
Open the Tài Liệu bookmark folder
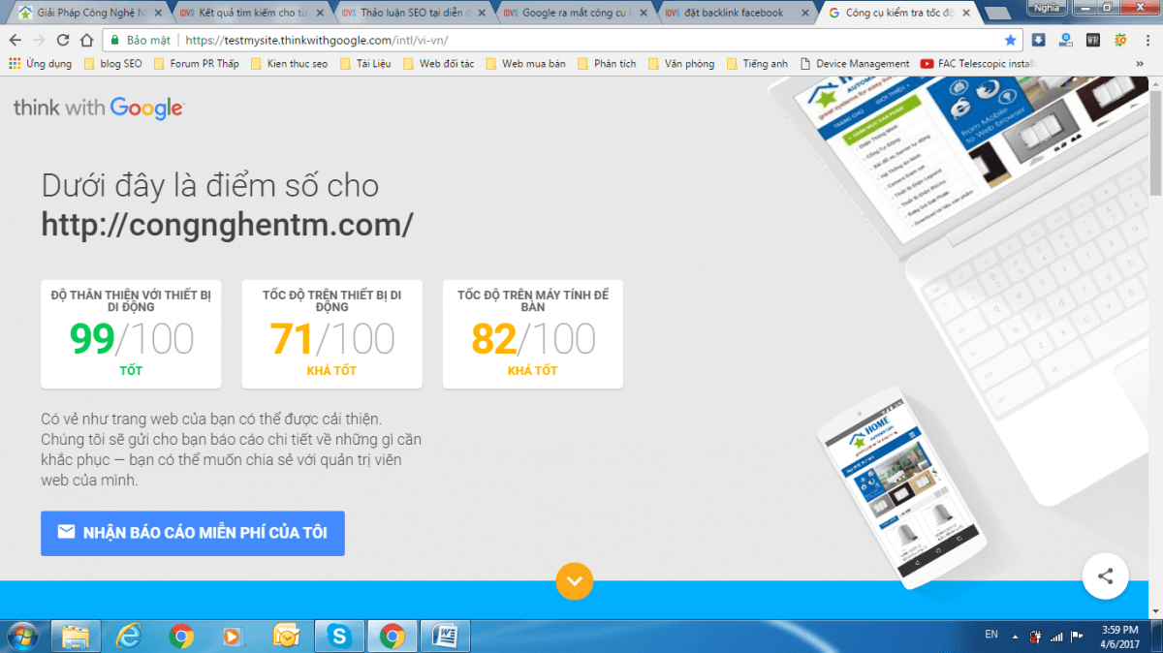(364, 64)
